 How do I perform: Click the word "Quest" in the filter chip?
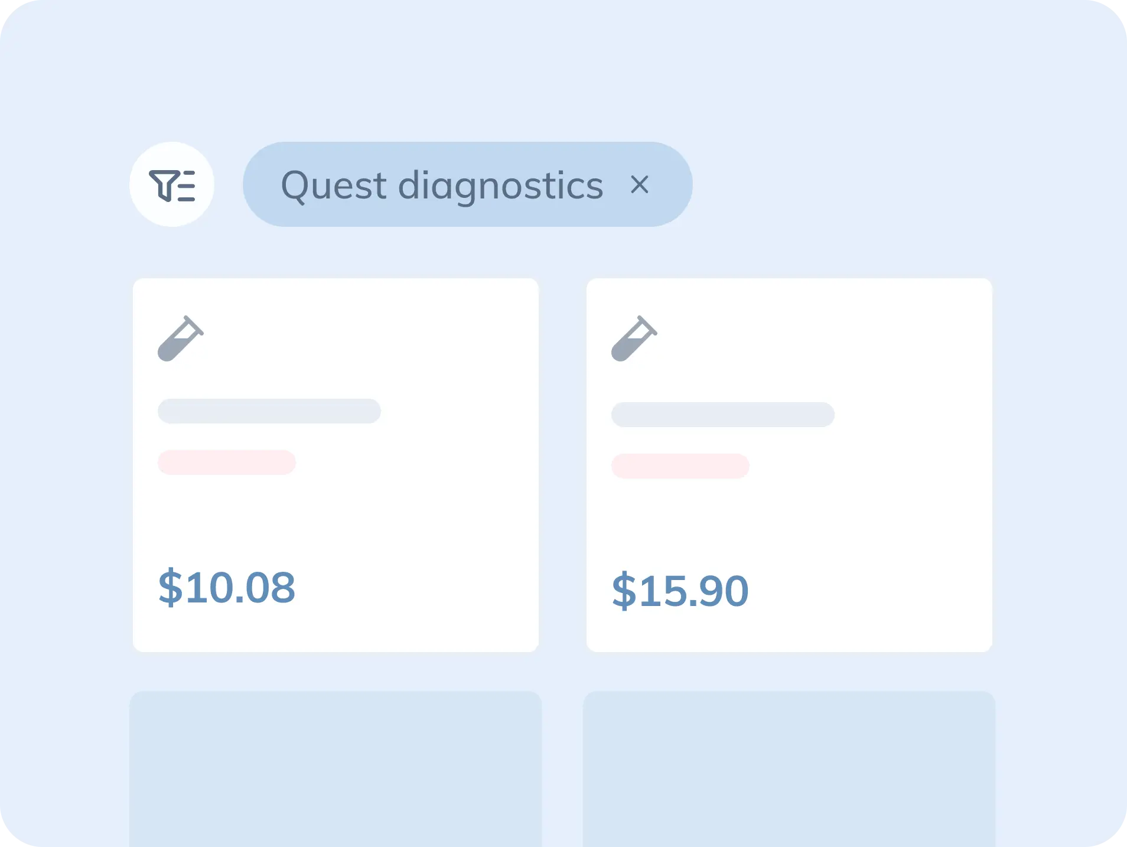click(x=334, y=185)
